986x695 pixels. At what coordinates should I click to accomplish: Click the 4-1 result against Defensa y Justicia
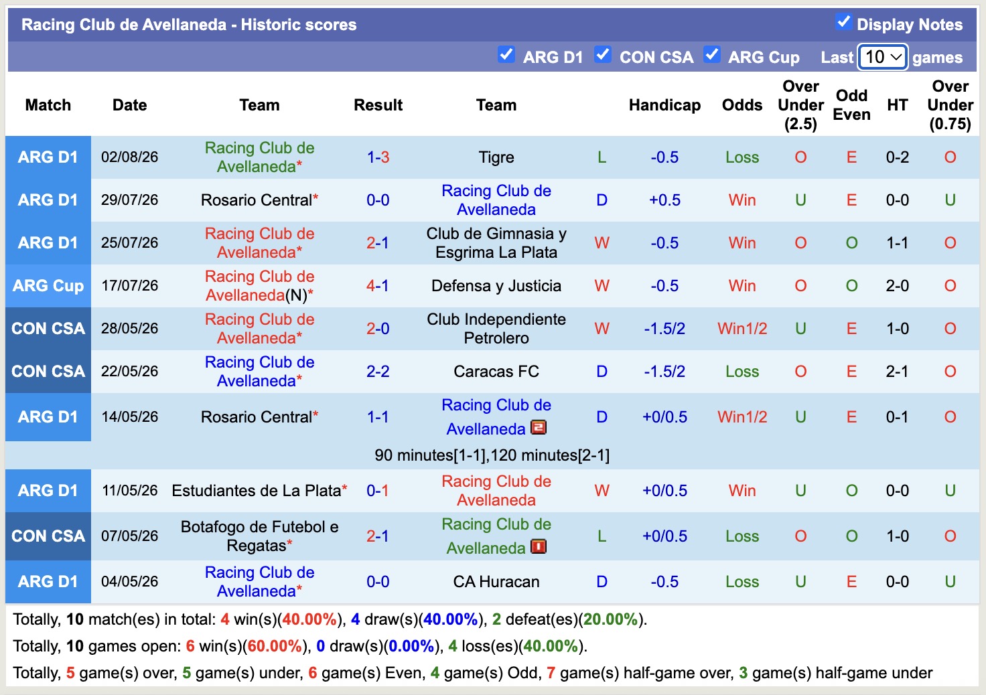point(378,286)
